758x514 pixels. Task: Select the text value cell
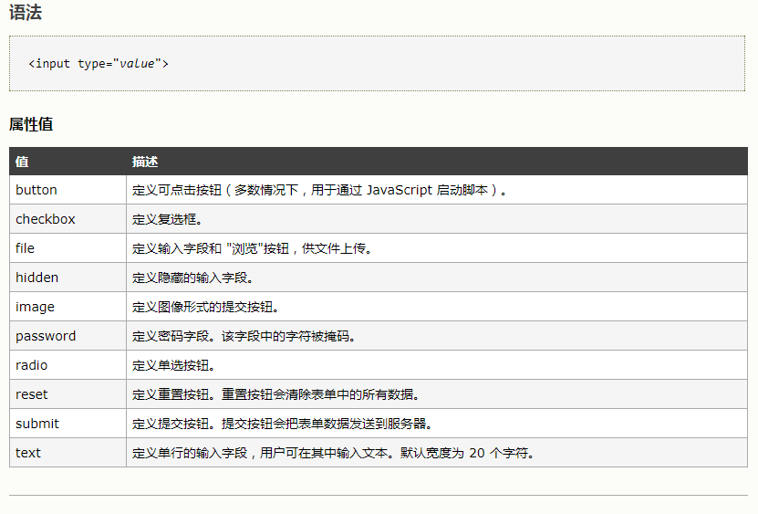[67, 453]
